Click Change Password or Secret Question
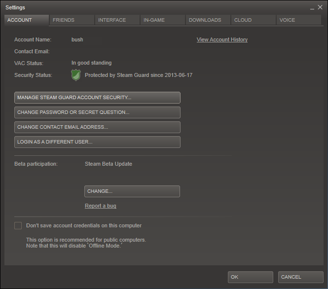The height and width of the screenshot is (289, 328). (x=97, y=112)
